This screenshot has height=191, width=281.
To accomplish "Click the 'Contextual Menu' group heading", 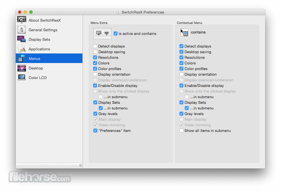I will [189, 23].
